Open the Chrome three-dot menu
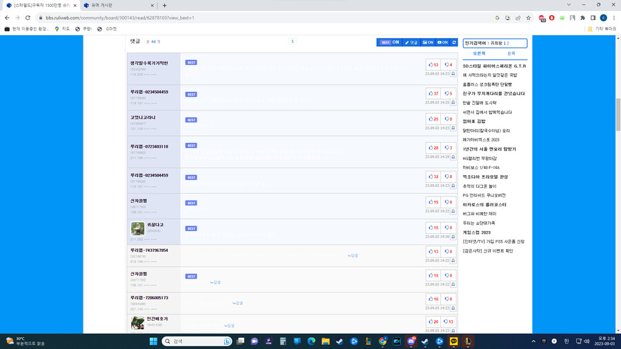The height and width of the screenshot is (349, 621). tap(613, 18)
